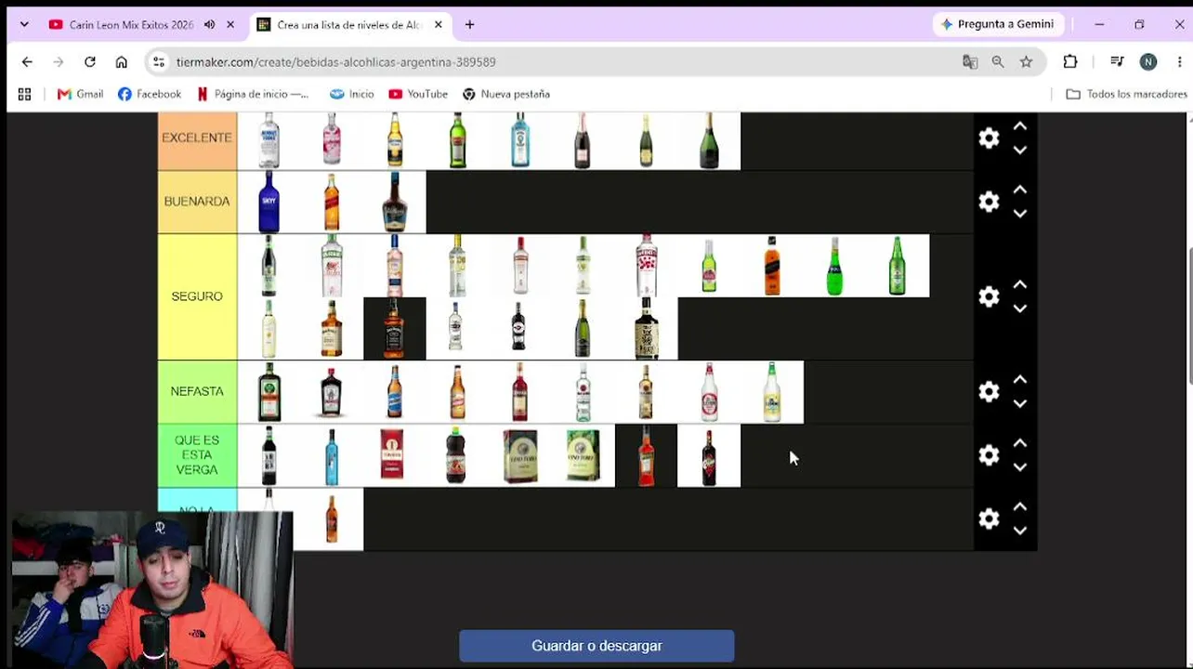The image size is (1193, 669).
Task: Open the Facebook bookmark
Action: [150, 94]
